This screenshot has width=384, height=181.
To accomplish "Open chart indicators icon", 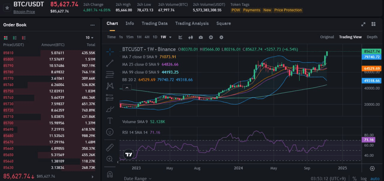I will click(x=180, y=37).
